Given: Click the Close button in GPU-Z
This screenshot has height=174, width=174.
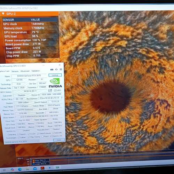Looking at the screenshot, I should coord(59,140).
